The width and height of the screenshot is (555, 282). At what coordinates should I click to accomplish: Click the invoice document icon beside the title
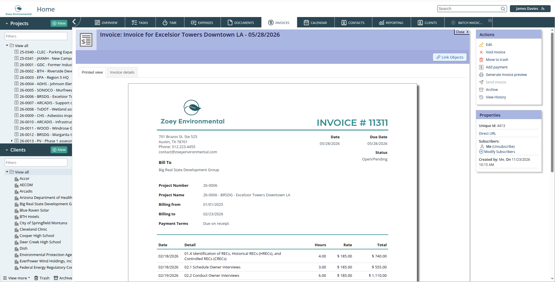(x=86, y=40)
